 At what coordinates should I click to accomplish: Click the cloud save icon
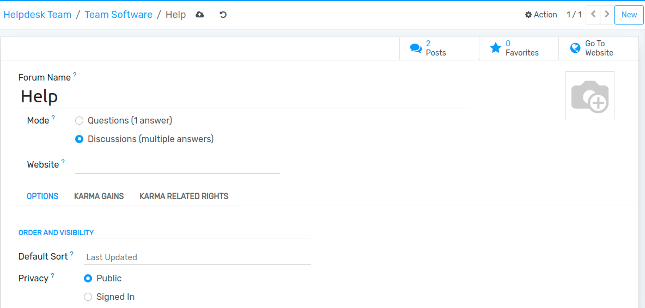[200, 15]
